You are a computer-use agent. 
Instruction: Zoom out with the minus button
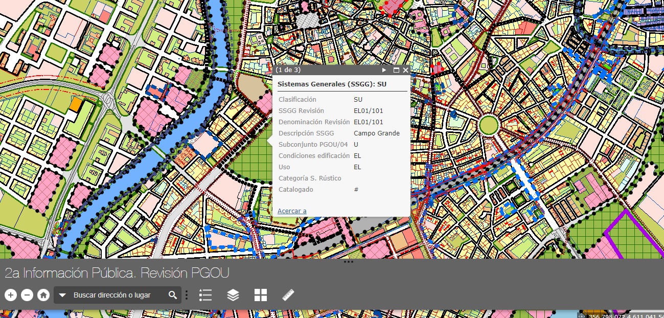[x=28, y=295]
